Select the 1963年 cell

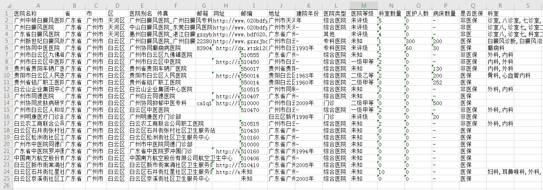[308, 75]
